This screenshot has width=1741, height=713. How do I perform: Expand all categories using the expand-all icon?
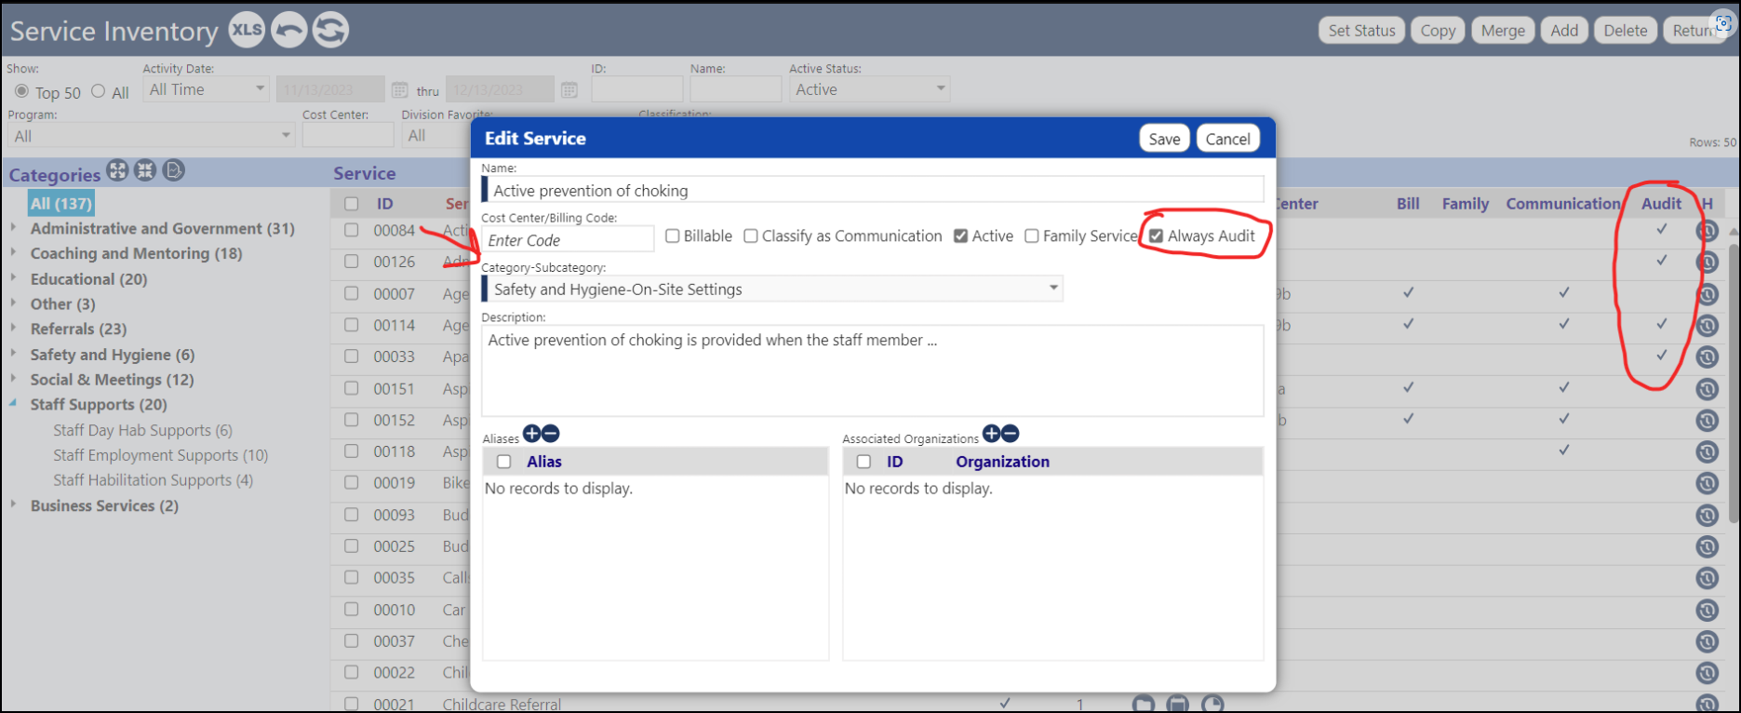pos(117,170)
